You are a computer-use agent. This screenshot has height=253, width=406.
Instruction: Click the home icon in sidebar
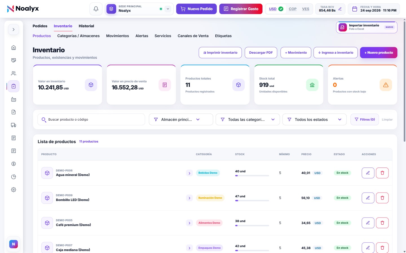coord(14,48)
